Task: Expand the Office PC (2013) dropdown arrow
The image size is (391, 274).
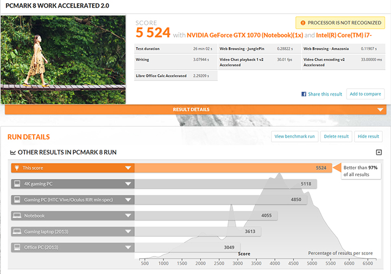Action: [128, 247]
